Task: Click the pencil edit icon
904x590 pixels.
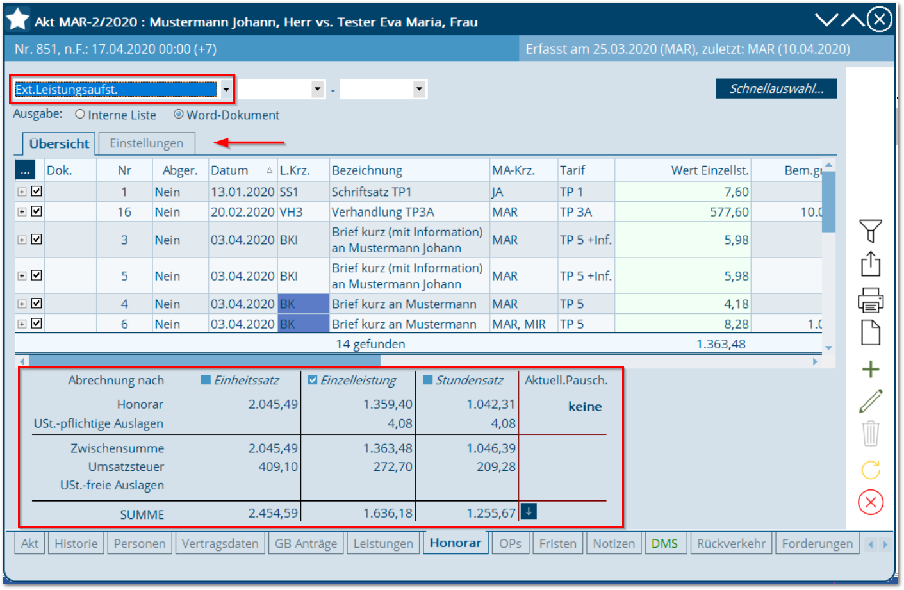Action: [870, 401]
